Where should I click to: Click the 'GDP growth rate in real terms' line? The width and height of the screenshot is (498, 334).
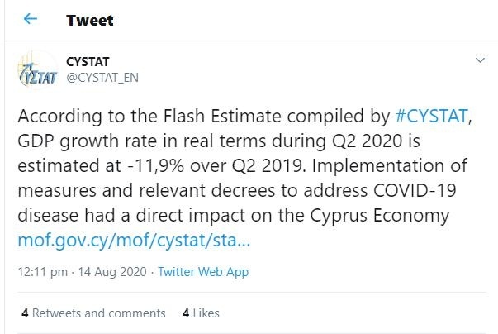click(x=219, y=141)
